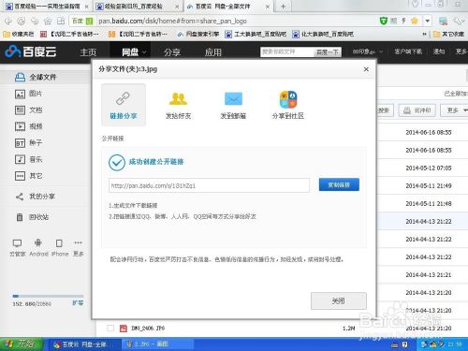
Task: Click the file search input box
Action: 286,51
